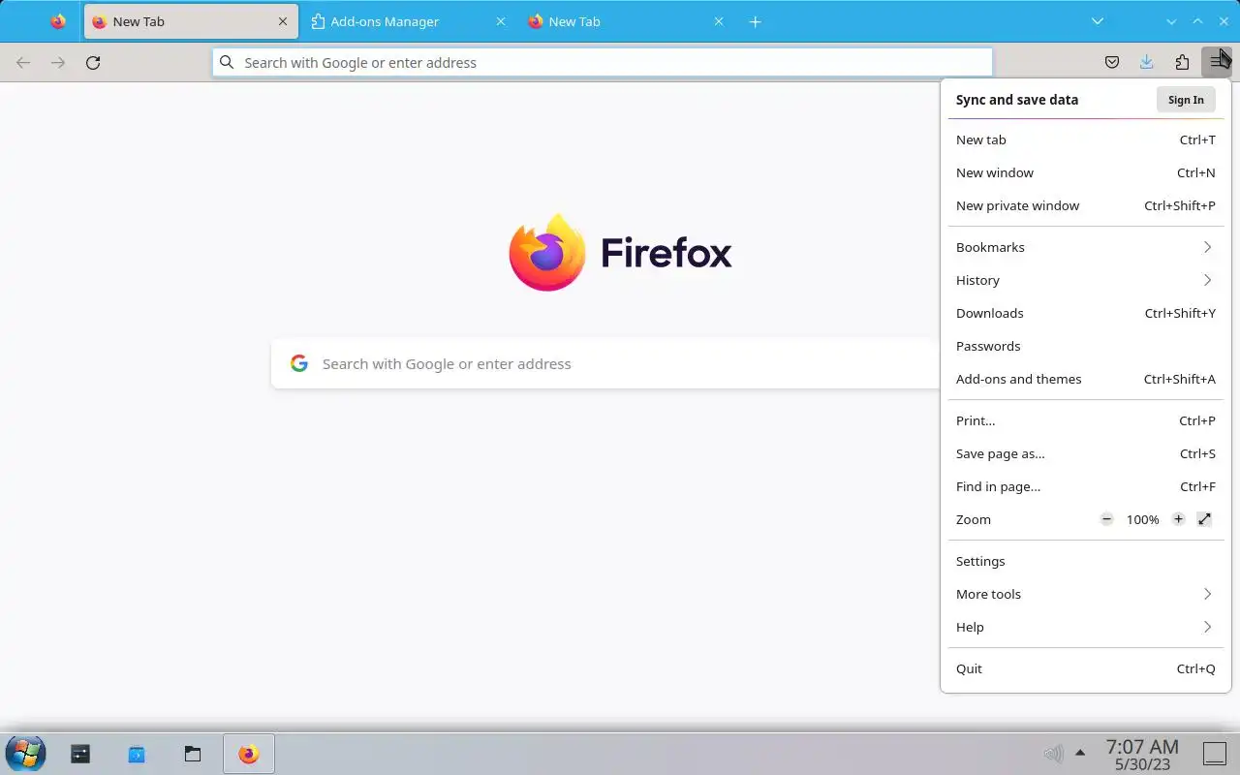Screen dimensions: 1240x775
Task: Select Save page as...
Action: pyautogui.click(x=1086, y=453)
